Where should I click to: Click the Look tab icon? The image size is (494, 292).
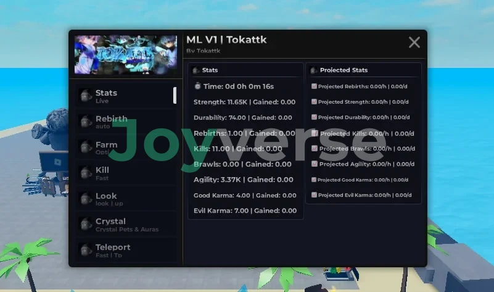click(x=86, y=199)
